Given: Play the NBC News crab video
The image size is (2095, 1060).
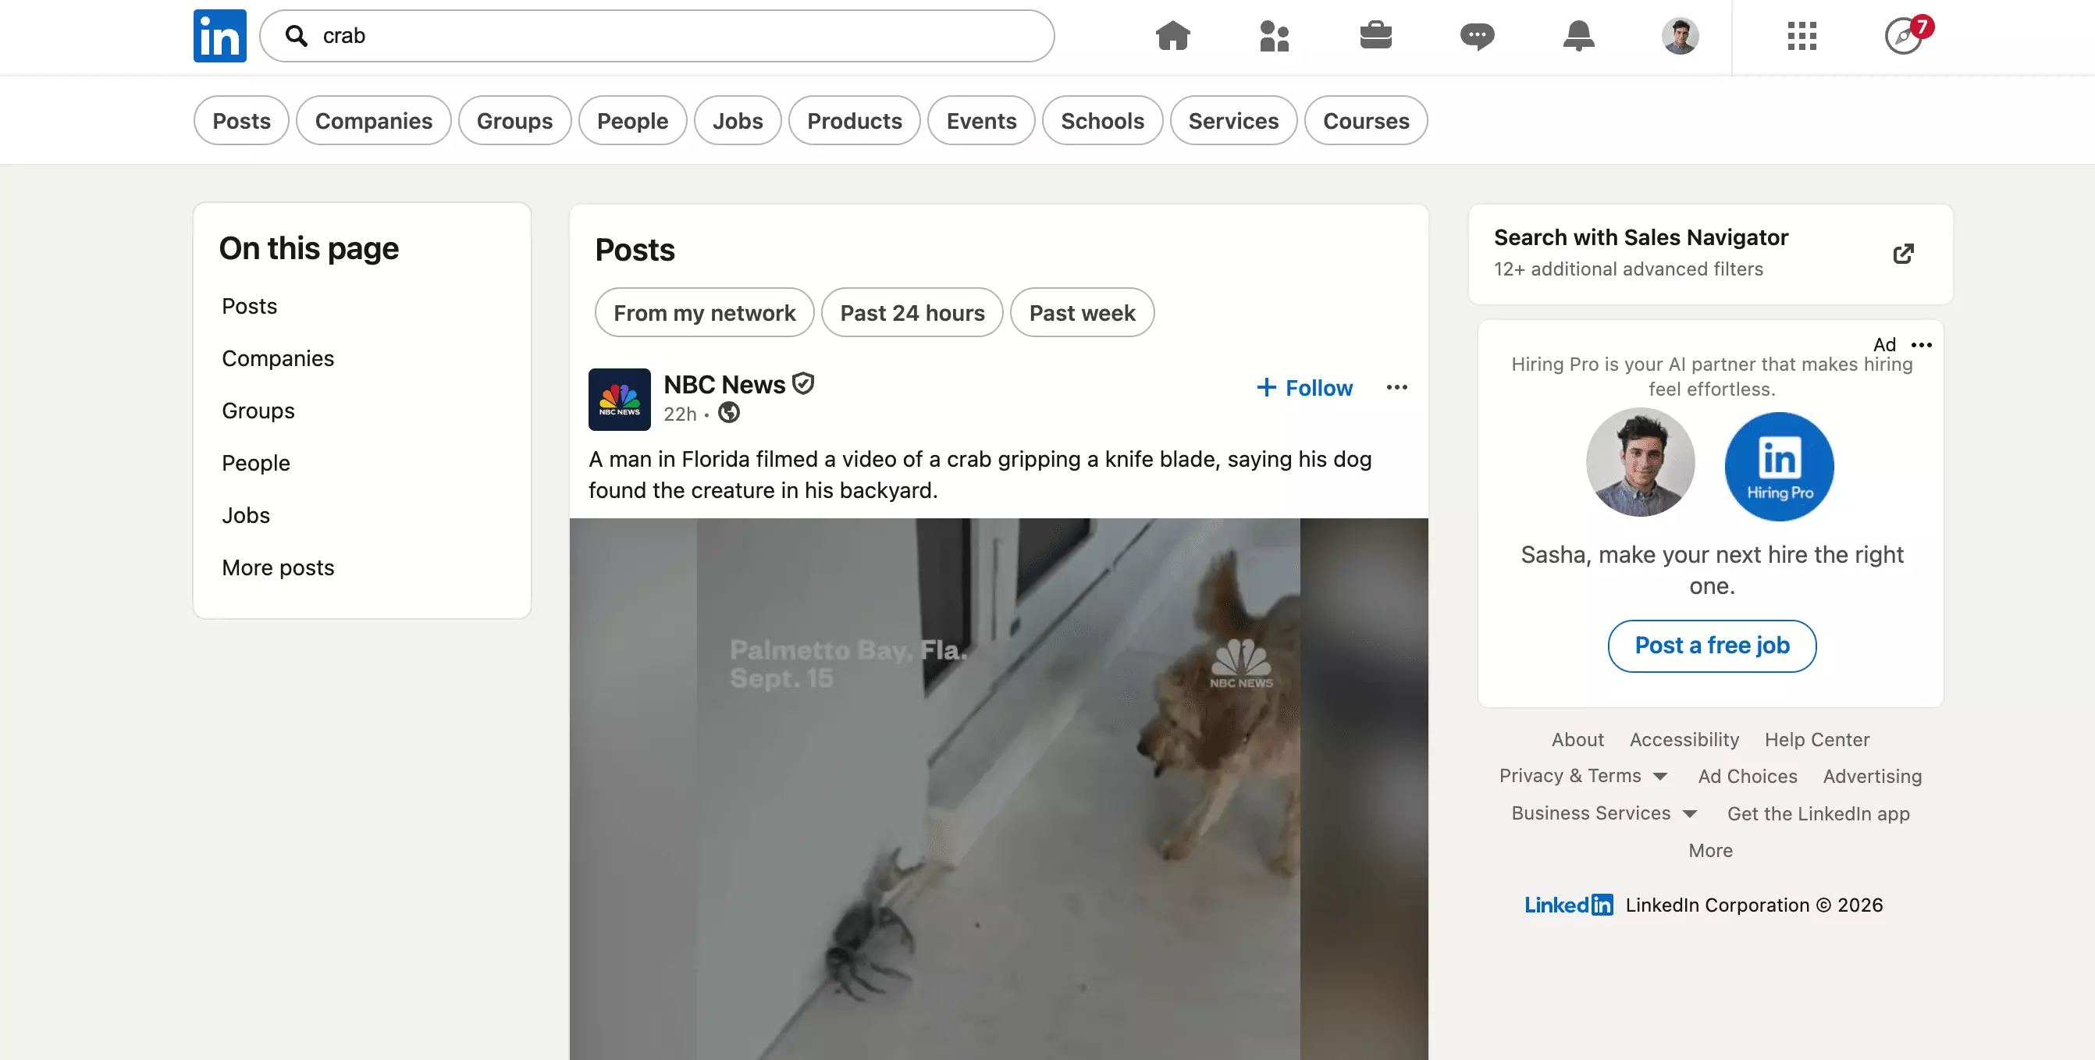Looking at the screenshot, I should click(998, 789).
